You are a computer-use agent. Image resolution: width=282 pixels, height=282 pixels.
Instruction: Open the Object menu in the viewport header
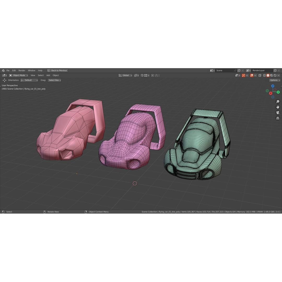point(55,75)
